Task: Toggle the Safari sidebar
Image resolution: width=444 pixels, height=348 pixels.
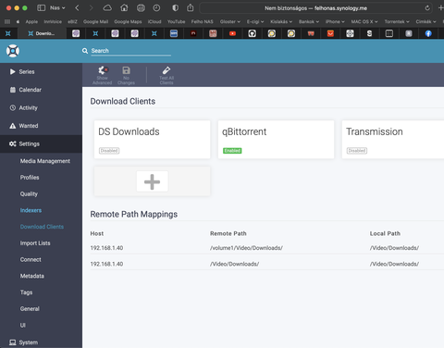Action: 41,8
